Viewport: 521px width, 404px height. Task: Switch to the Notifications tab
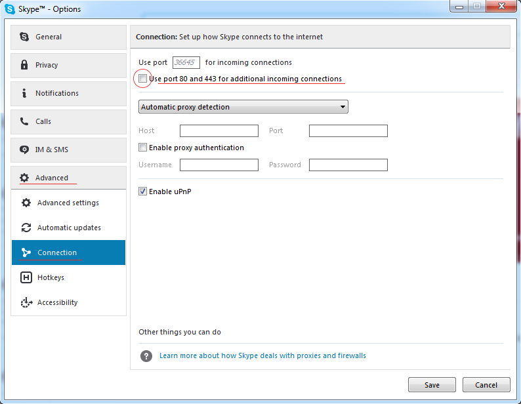[68, 93]
